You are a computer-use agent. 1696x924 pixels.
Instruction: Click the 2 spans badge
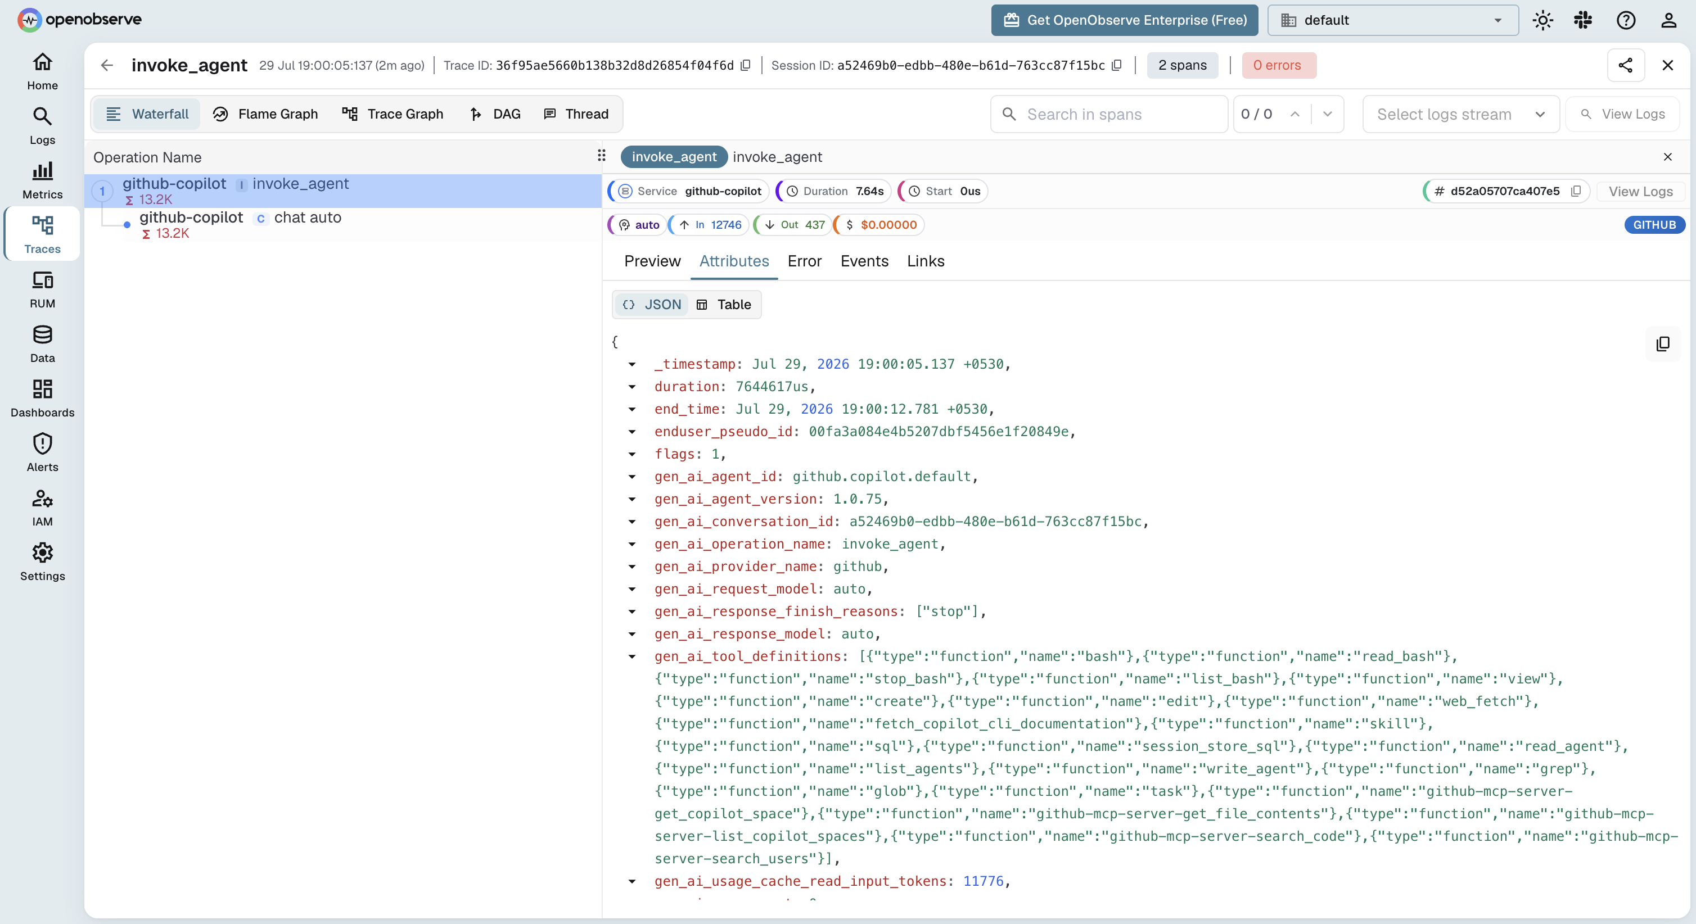1182,65
